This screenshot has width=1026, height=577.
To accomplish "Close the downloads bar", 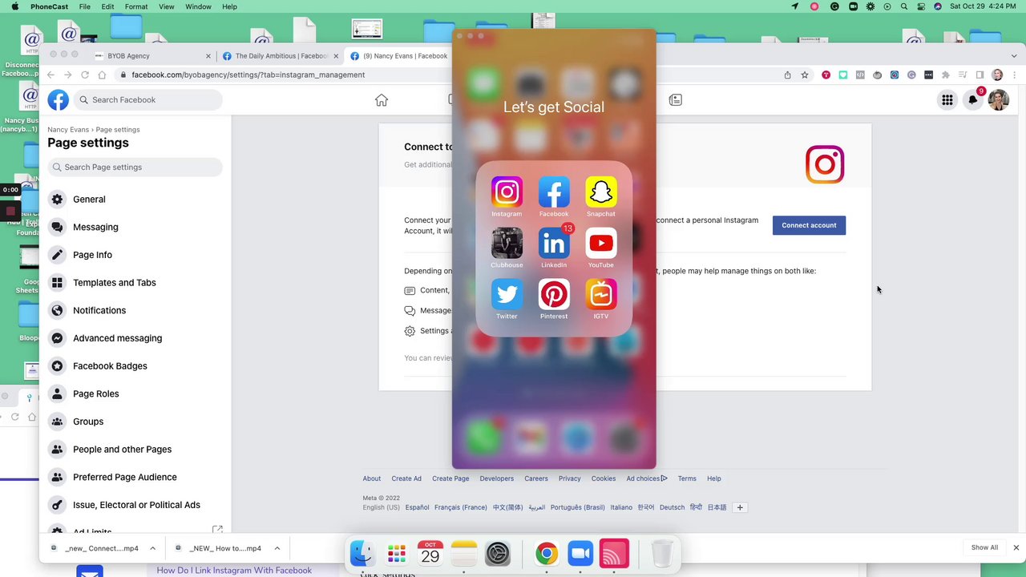I will point(1016,547).
